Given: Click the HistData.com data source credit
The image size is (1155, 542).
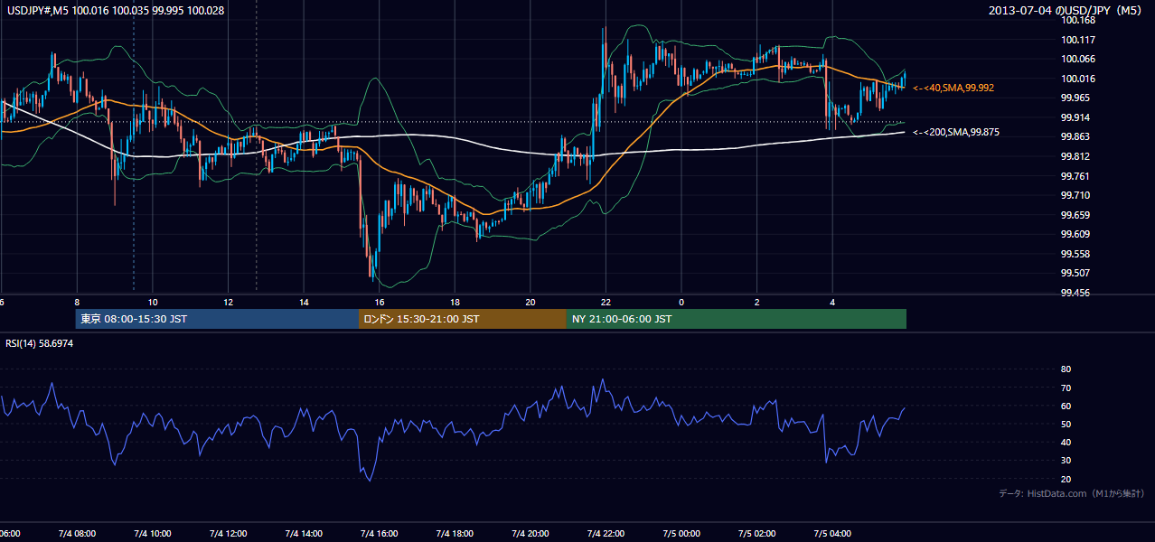Looking at the screenshot, I should click(1072, 493).
